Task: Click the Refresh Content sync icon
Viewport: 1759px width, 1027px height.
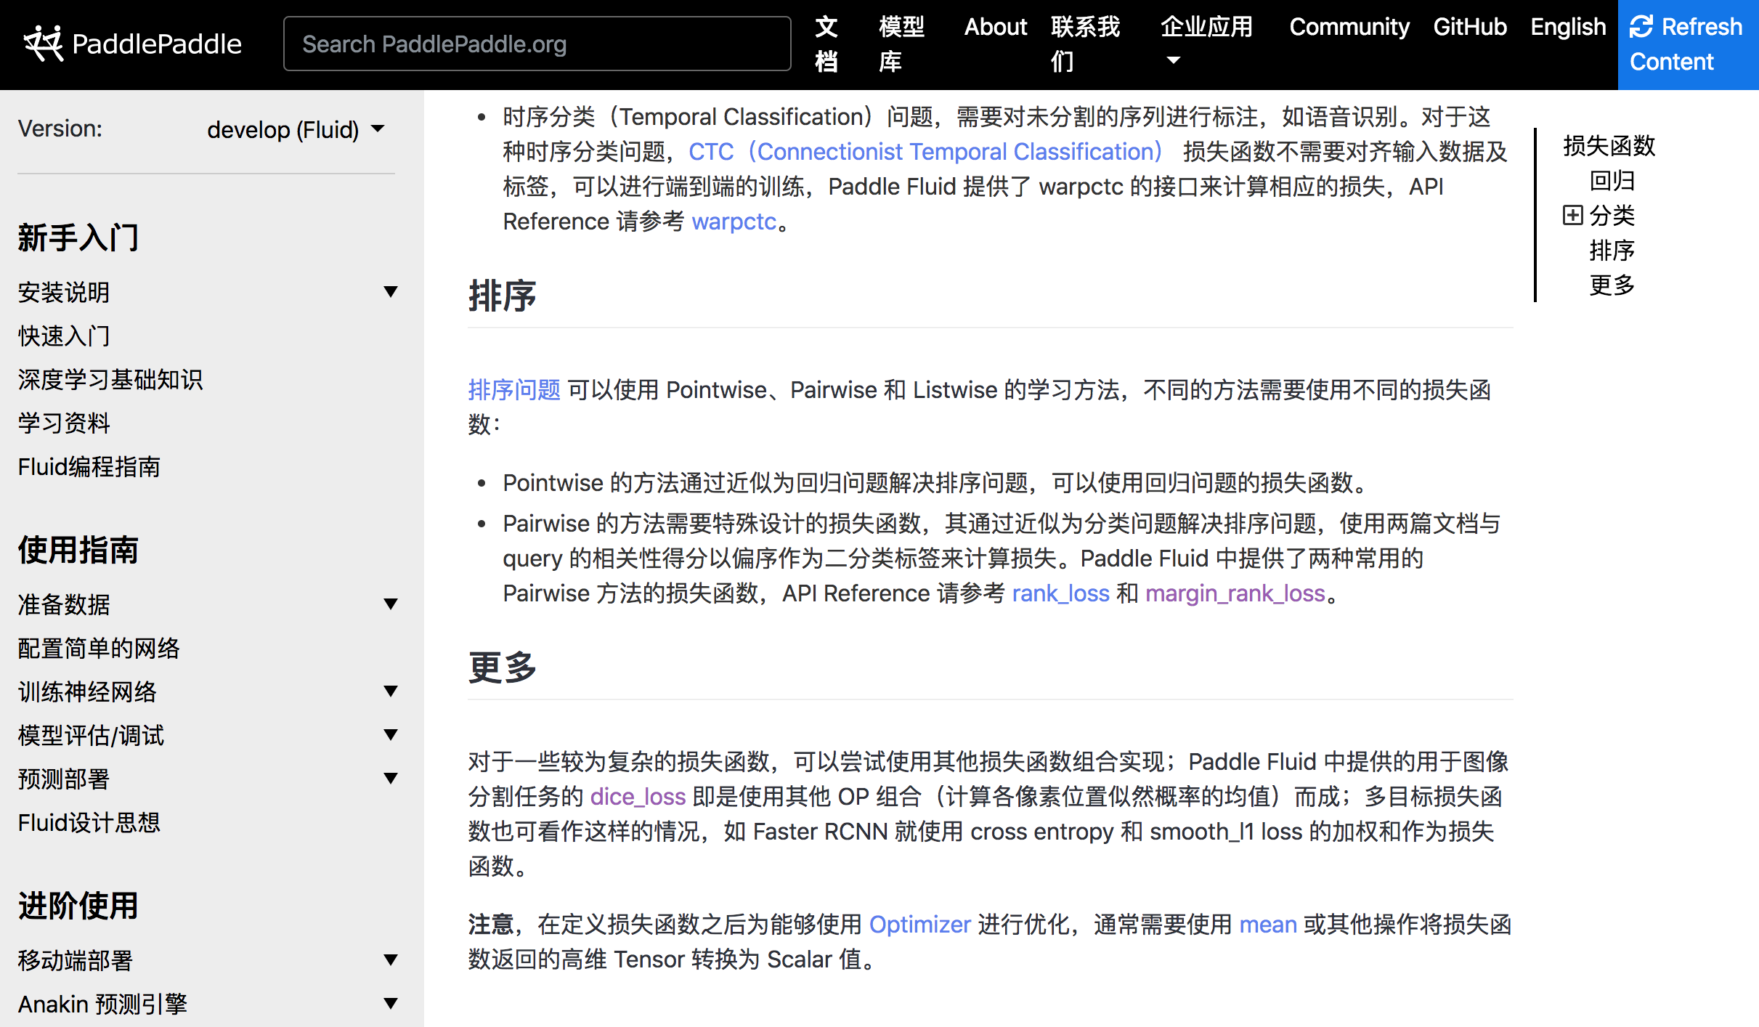Action: pos(1641,27)
